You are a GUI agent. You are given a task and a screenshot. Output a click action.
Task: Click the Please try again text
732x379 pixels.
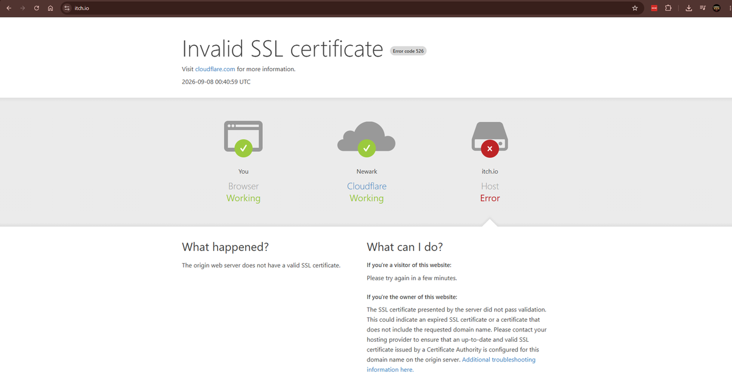tap(412, 278)
